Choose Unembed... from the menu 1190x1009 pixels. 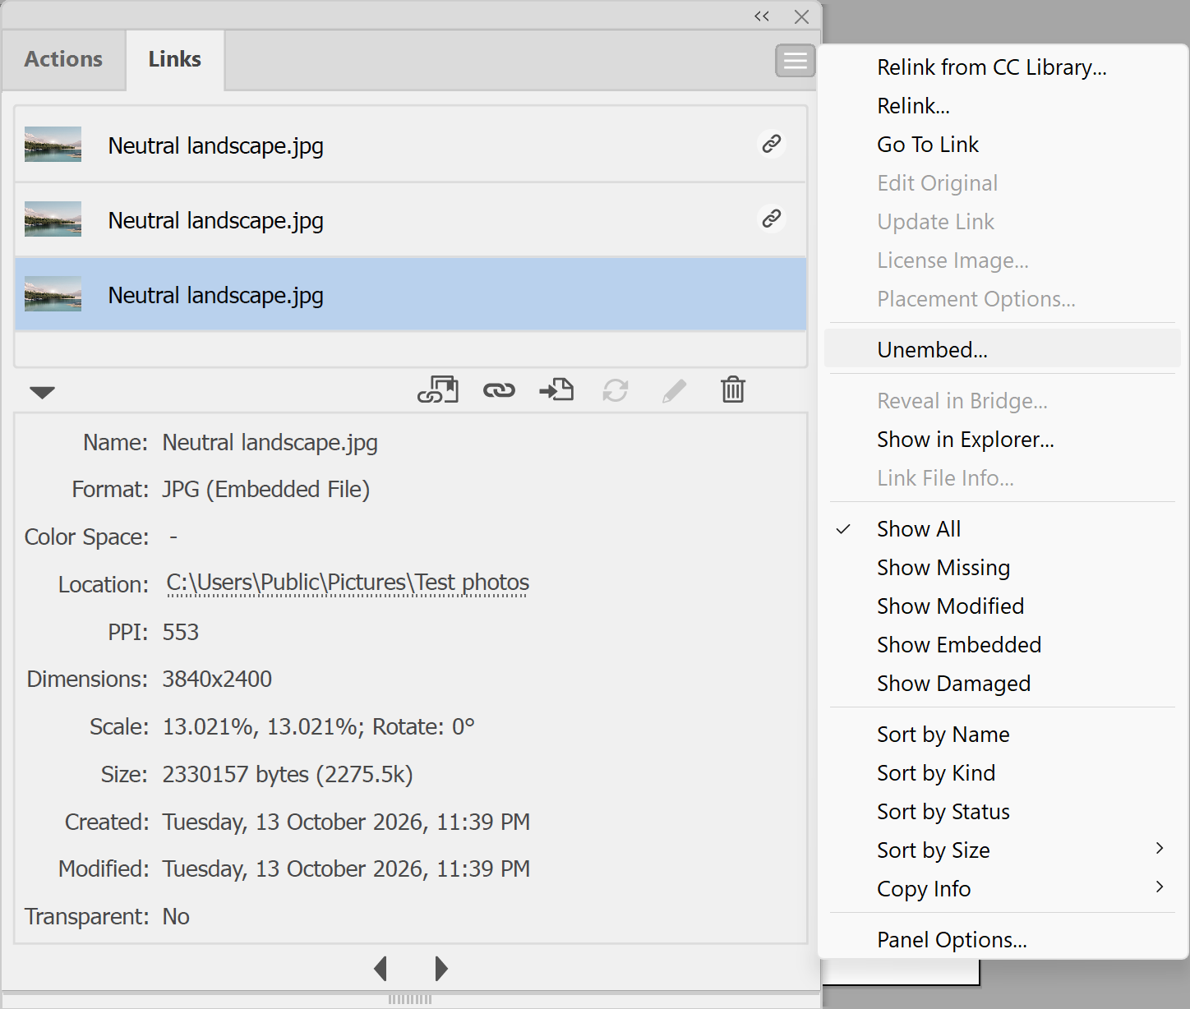pos(1003,349)
